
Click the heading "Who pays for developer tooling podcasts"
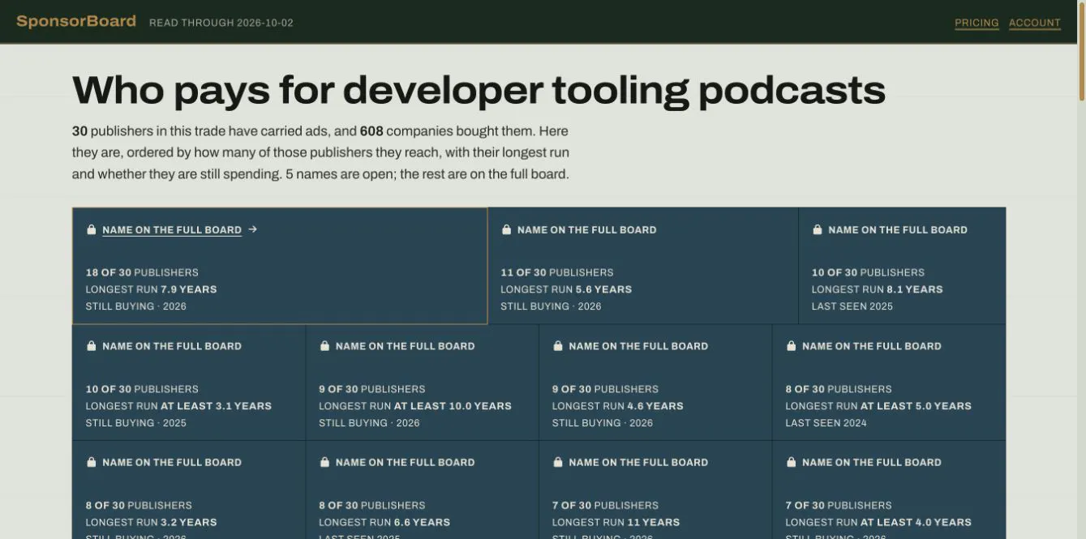479,89
